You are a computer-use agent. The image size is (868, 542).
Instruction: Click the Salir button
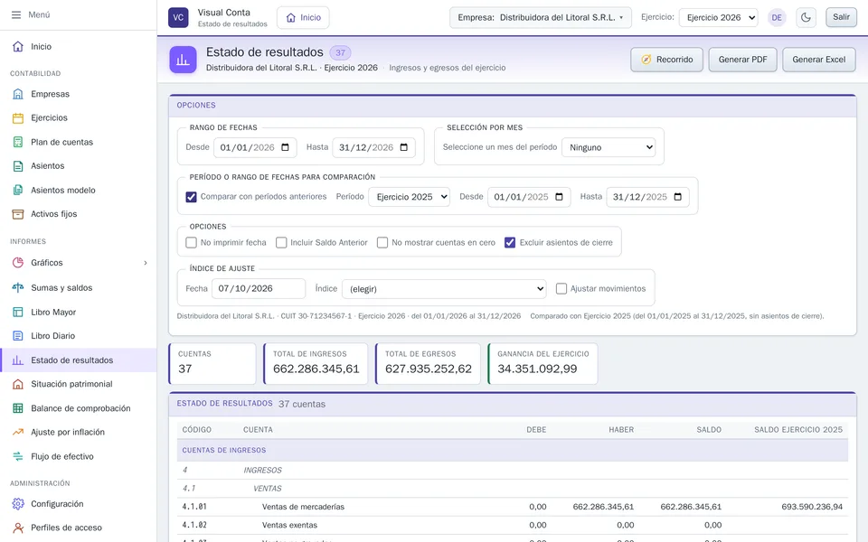pyautogui.click(x=841, y=17)
